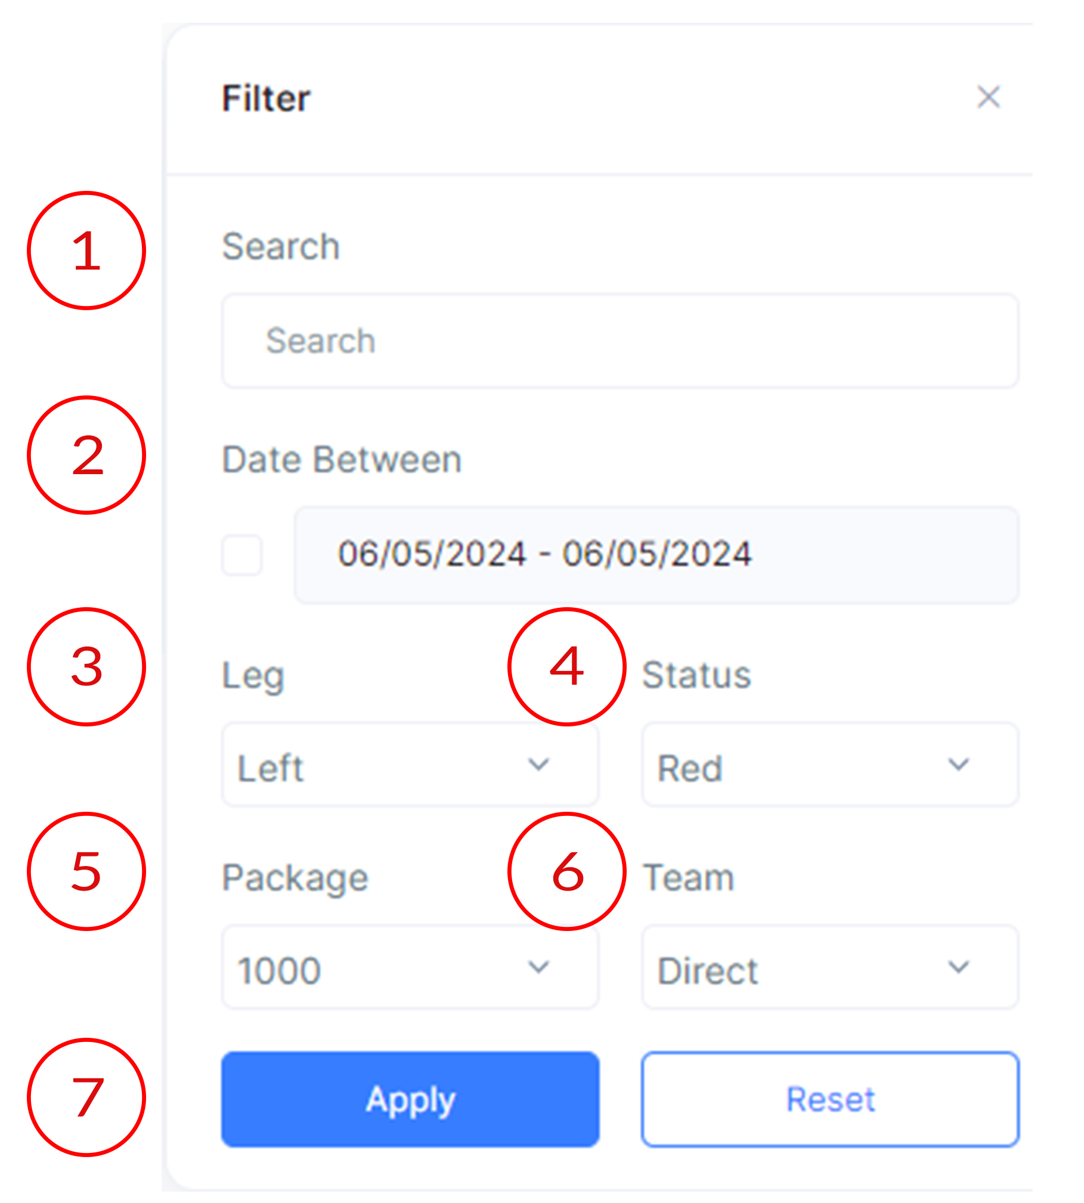
Task: Click the Status dropdown chevron arrow
Action: pyautogui.click(x=958, y=764)
